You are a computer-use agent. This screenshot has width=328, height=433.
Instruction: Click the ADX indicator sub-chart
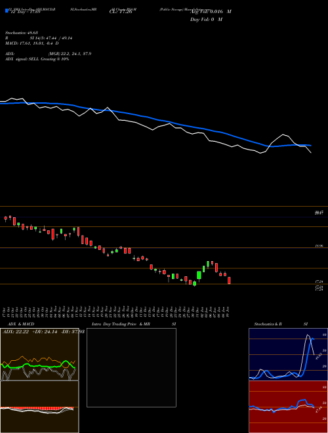[x=39, y=354]
